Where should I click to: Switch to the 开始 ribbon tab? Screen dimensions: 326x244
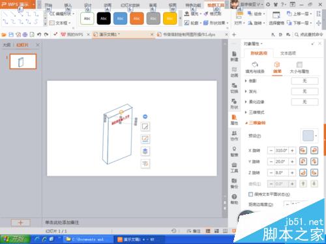click(48, 5)
